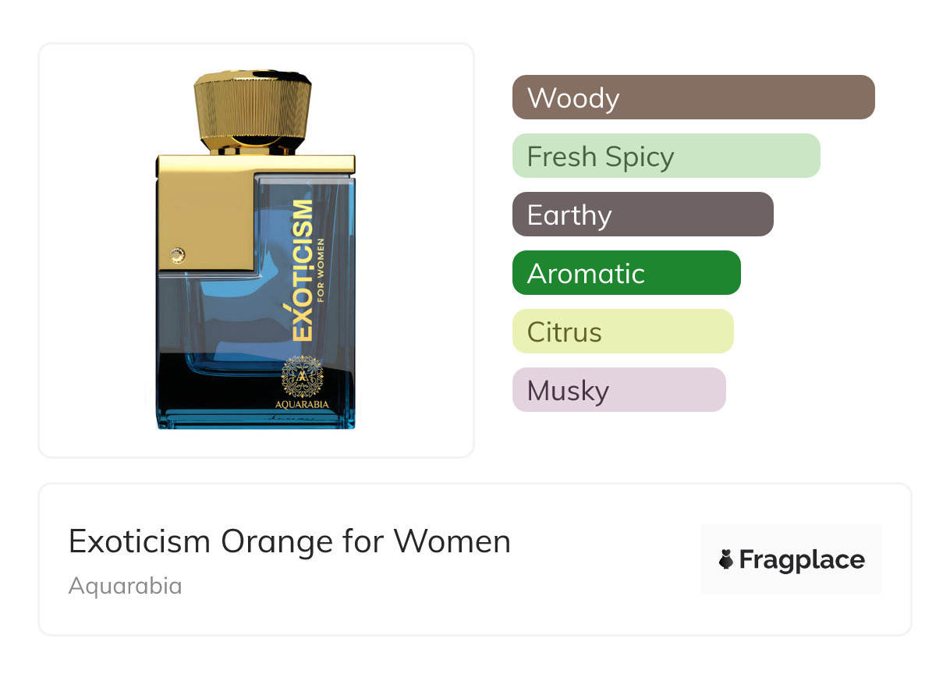Viewport: 950px width, 674px height.
Task: Select the Woody accord bar
Action: pyautogui.click(x=693, y=98)
